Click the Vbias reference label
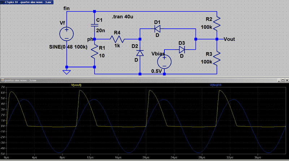Screen dimensions: 289x161 click(158, 54)
